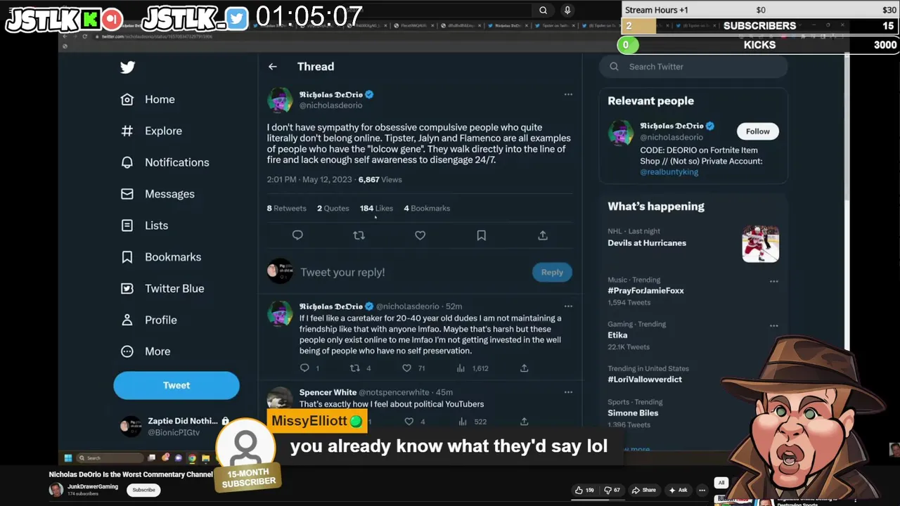Screen dimensions: 900x506
Task: Open Devils at Hurricanes thumbnail
Action: 761,244
